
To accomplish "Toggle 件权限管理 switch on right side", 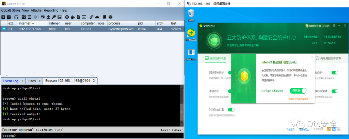I will coord(335,91).
